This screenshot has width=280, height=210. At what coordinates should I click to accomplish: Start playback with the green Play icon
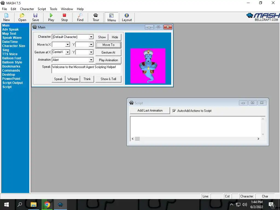[51, 17]
